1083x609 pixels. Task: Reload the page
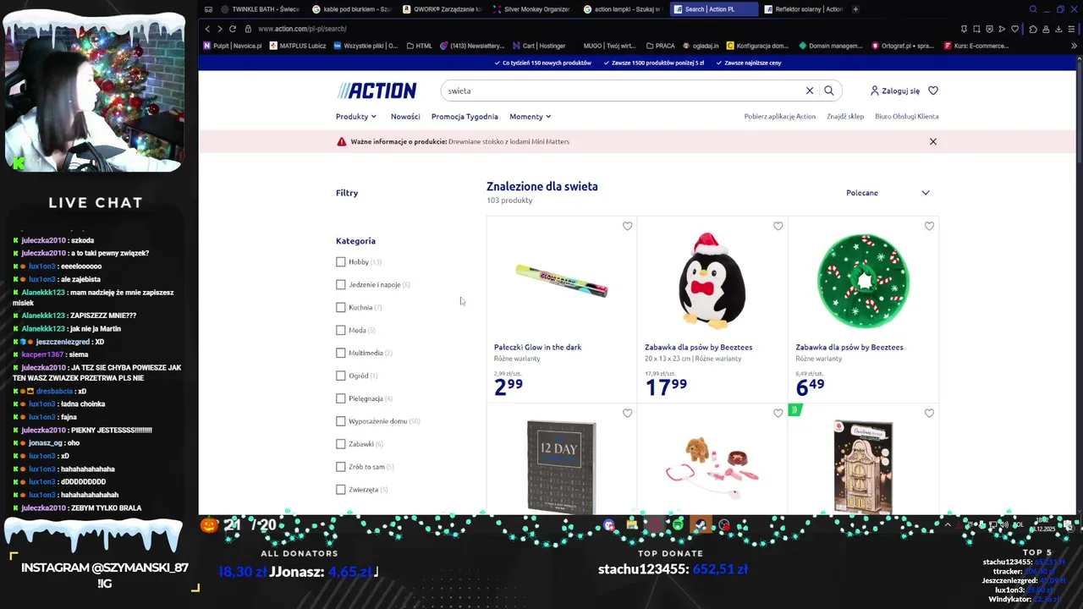click(233, 29)
